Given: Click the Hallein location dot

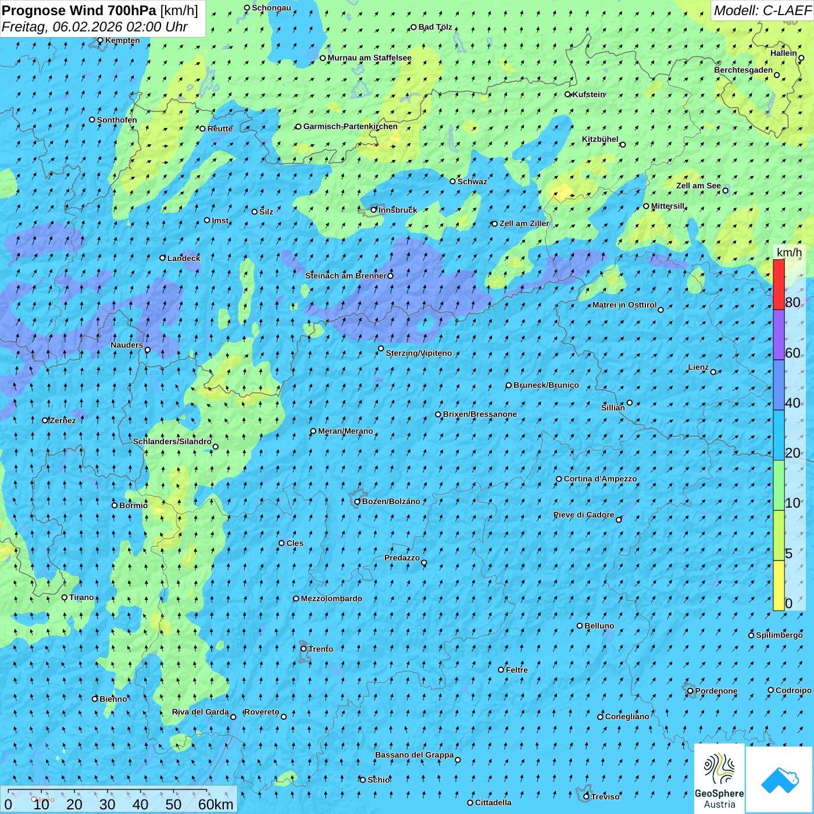Looking at the screenshot, I should coord(801,58).
